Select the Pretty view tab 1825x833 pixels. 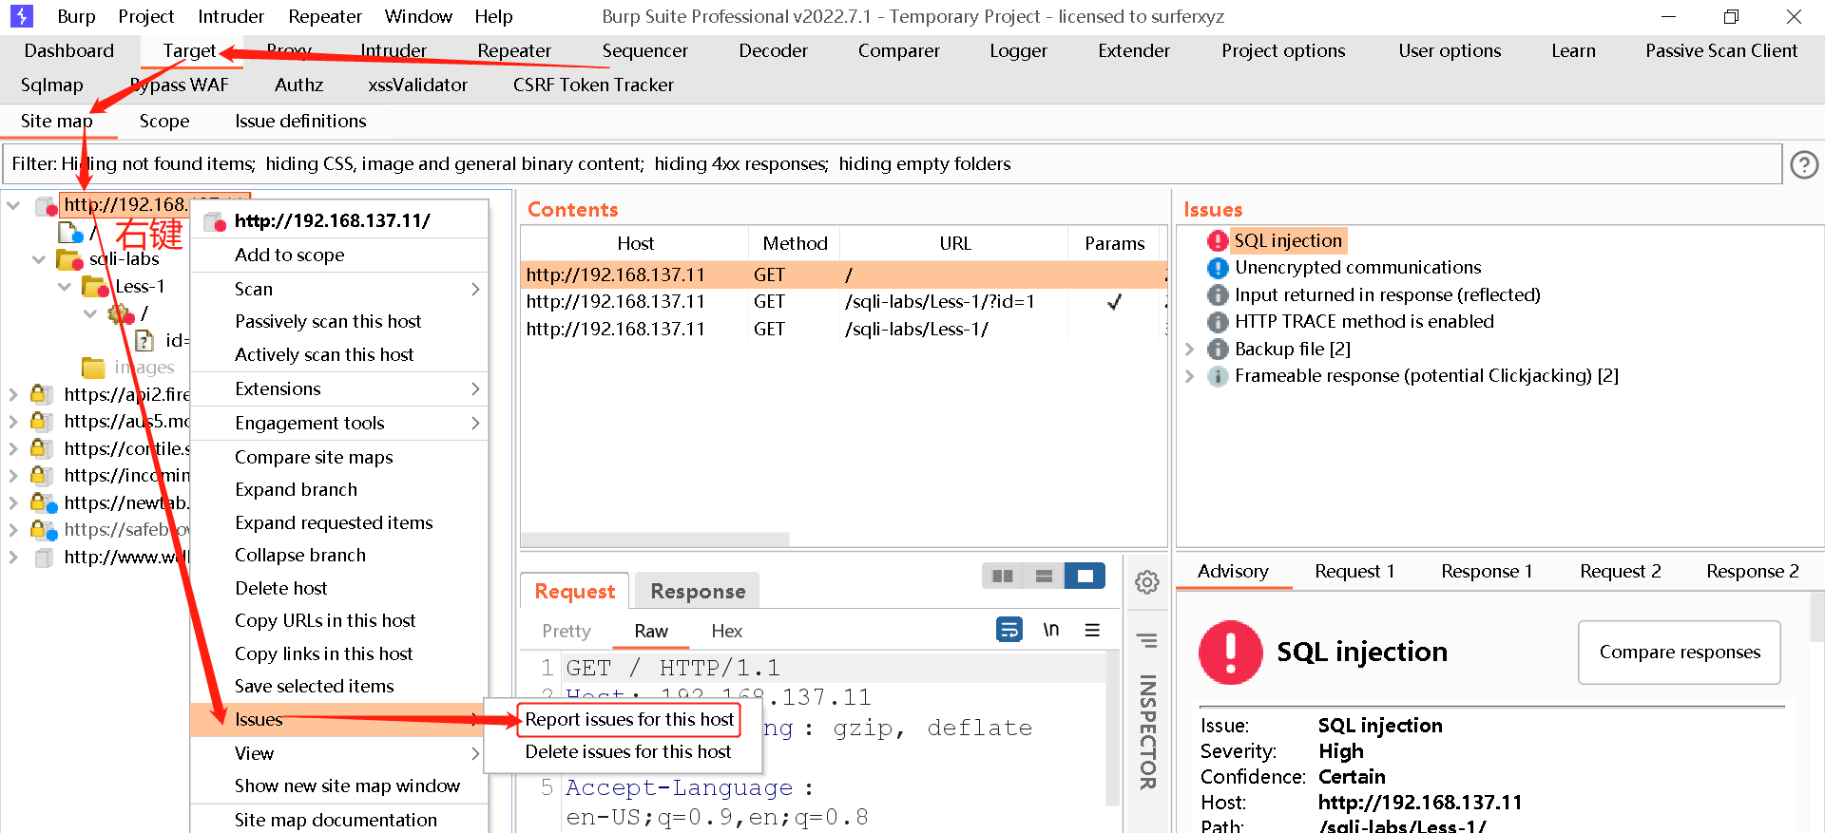[566, 631]
